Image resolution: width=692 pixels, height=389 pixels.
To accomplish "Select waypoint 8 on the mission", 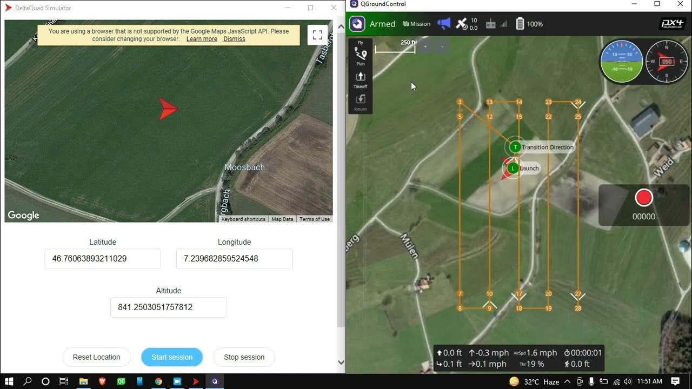I will [x=460, y=308].
